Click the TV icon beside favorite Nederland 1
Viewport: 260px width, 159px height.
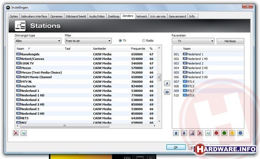[x=185, y=54]
